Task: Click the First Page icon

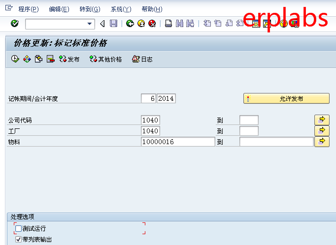Action: click(x=207, y=23)
